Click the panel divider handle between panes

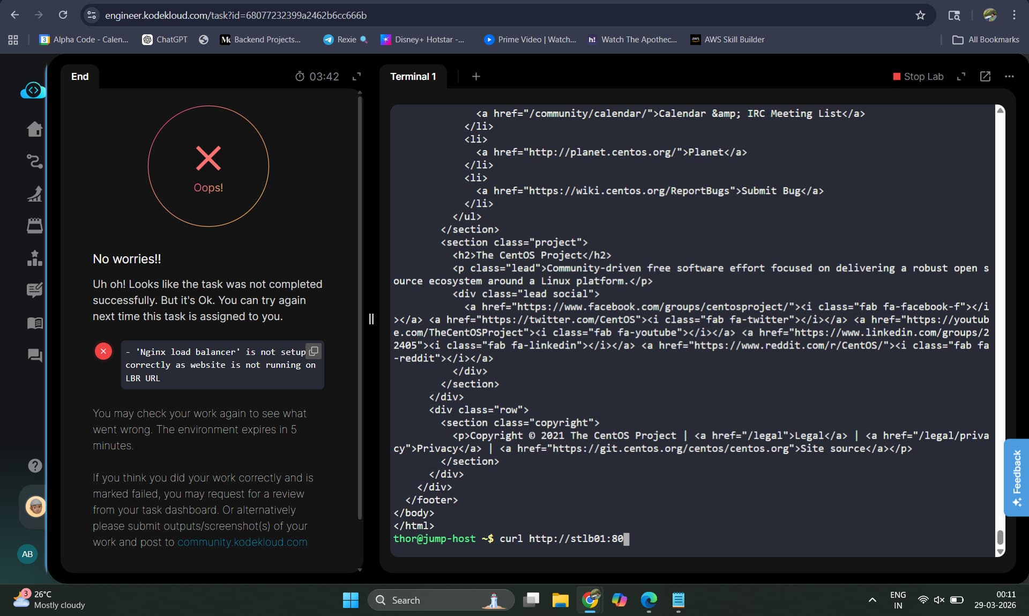point(371,319)
